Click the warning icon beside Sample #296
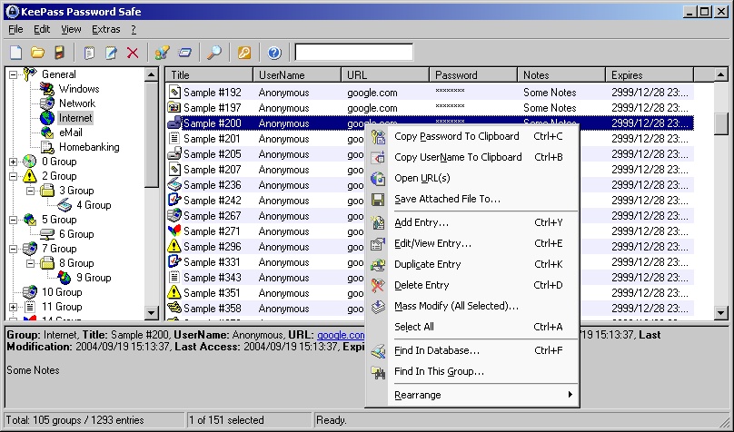Screen dimensions: 734x432 click(174, 246)
